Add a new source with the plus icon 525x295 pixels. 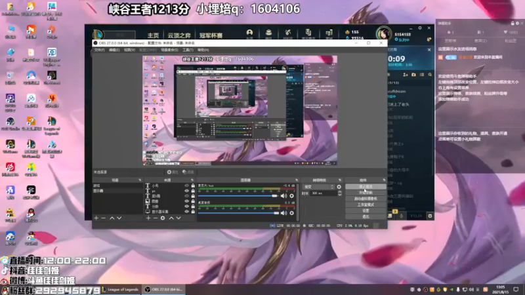pos(148,218)
